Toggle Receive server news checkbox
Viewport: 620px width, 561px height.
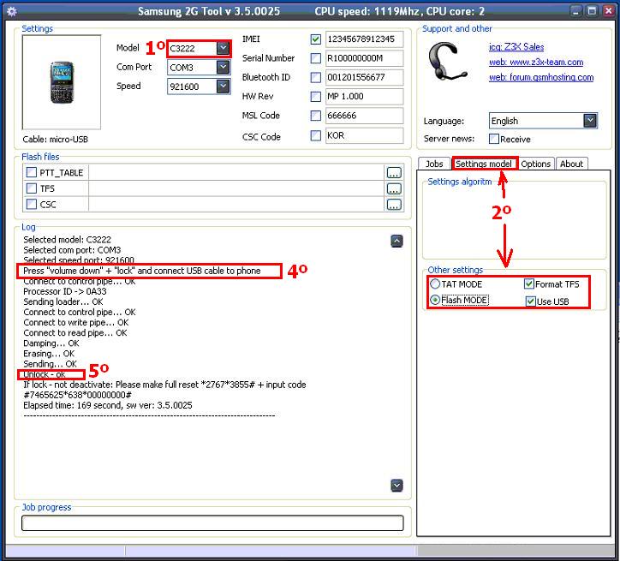(x=494, y=139)
